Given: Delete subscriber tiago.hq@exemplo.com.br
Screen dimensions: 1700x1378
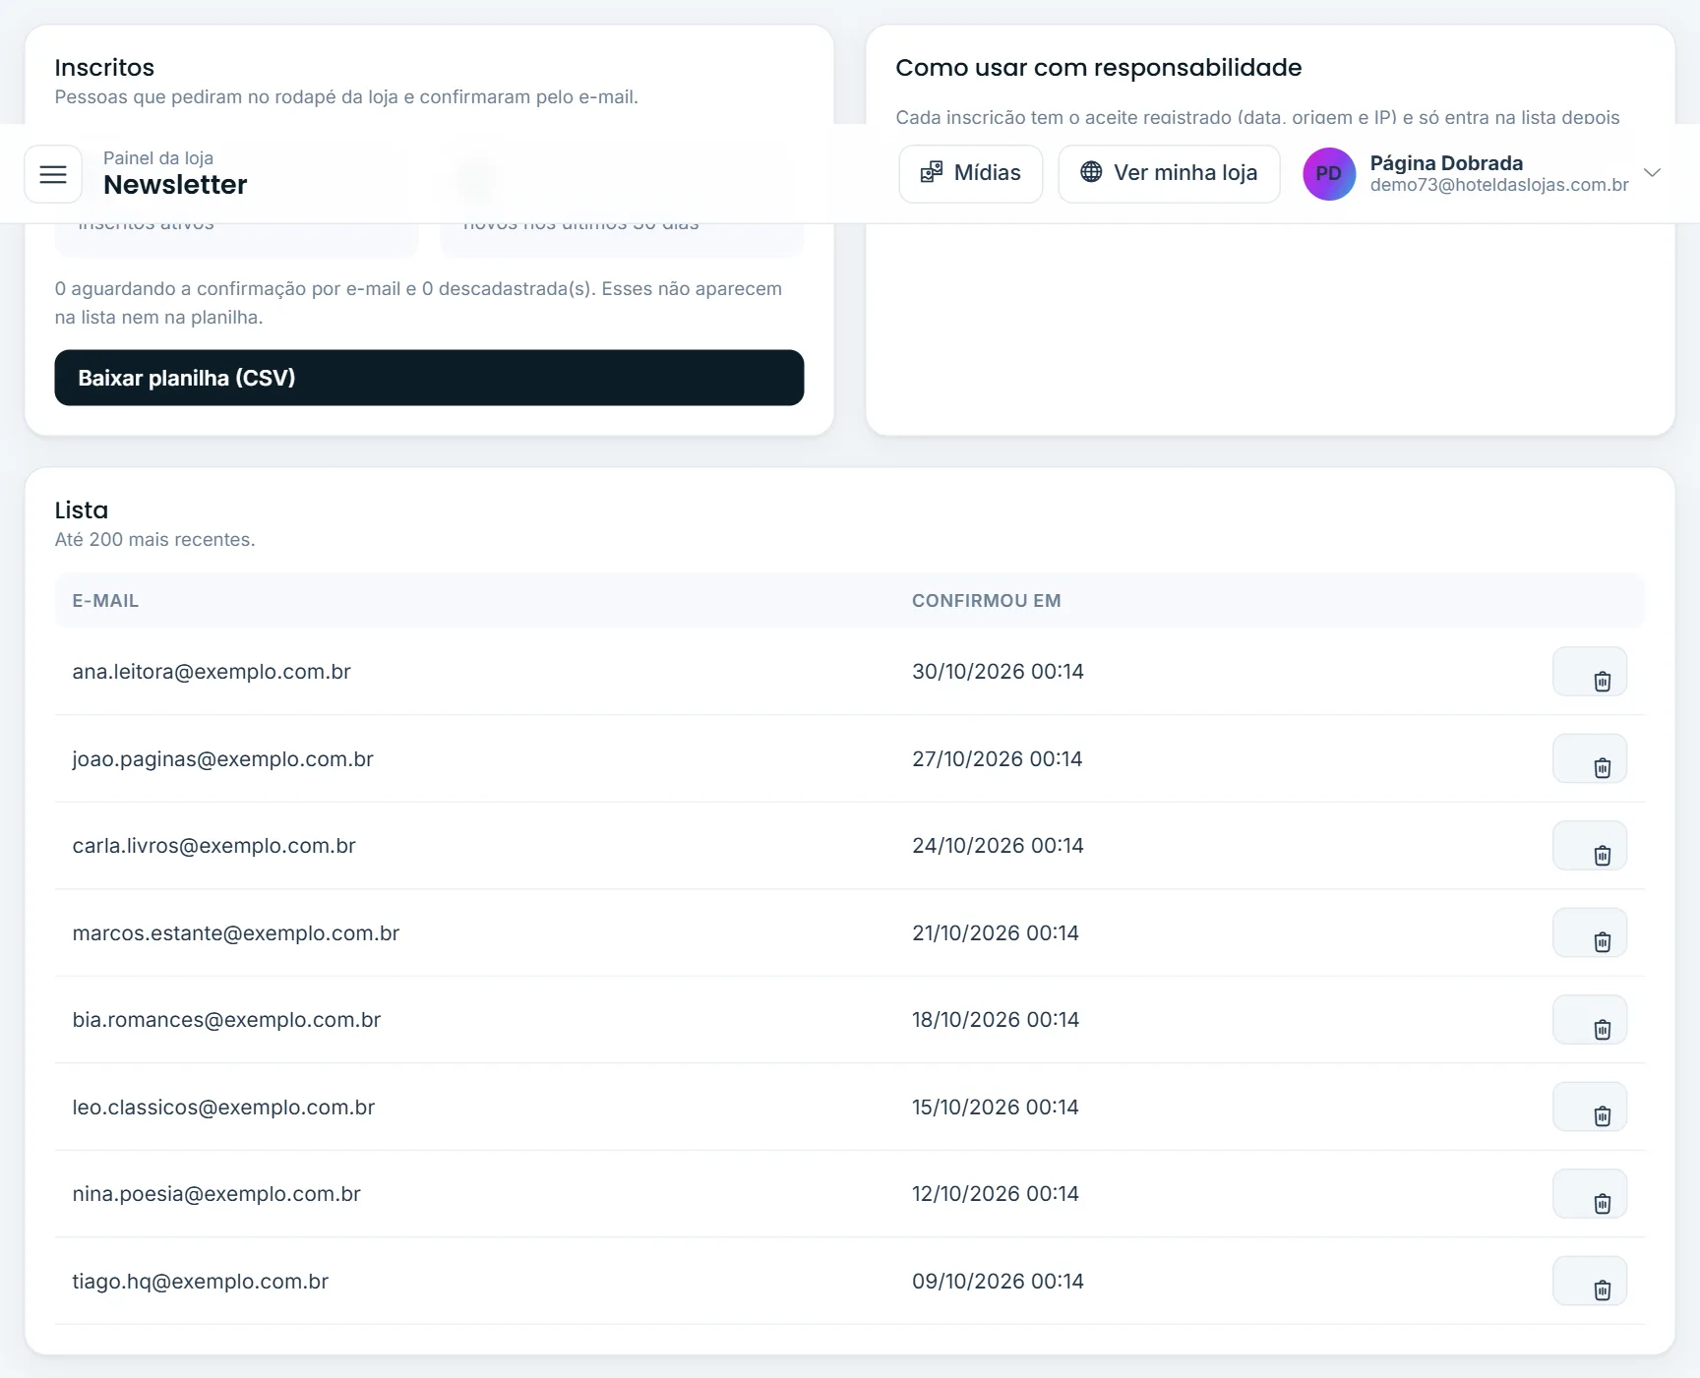Looking at the screenshot, I should [1589, 1281].
